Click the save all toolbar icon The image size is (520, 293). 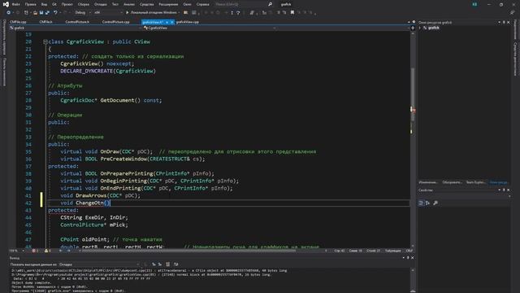click(47, 13)
